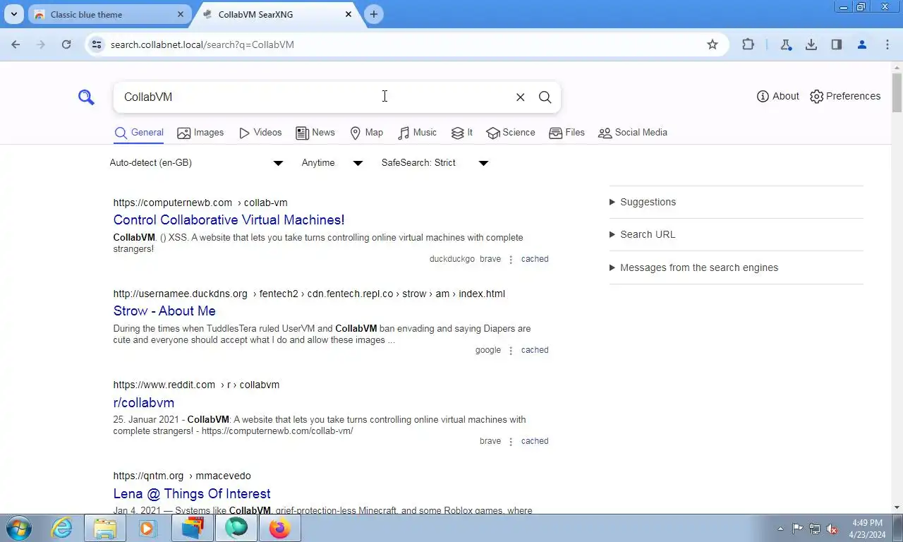903x542 pixels.
Task: Open the SafeSearch: Strict dropdown
Action: coord(435,163)
